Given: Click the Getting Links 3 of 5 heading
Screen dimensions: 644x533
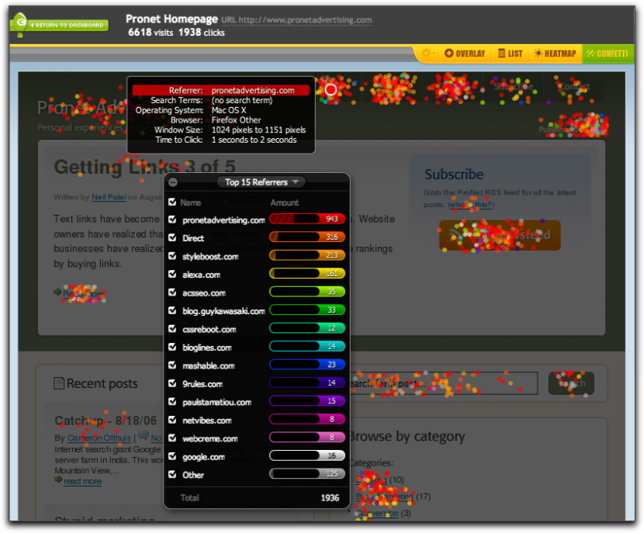Looking at the screenshot, I should pos(145,167).
